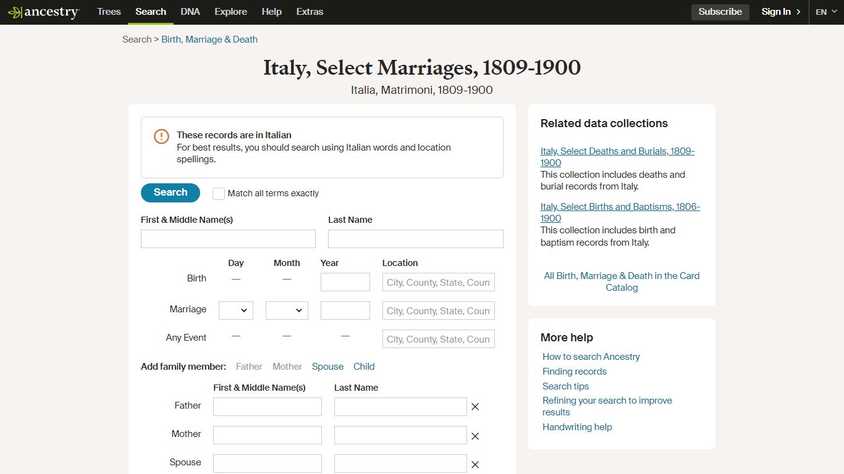Open Handwriting help link
Viewport: 844px width, 474px height.
[x=577, y=427]
